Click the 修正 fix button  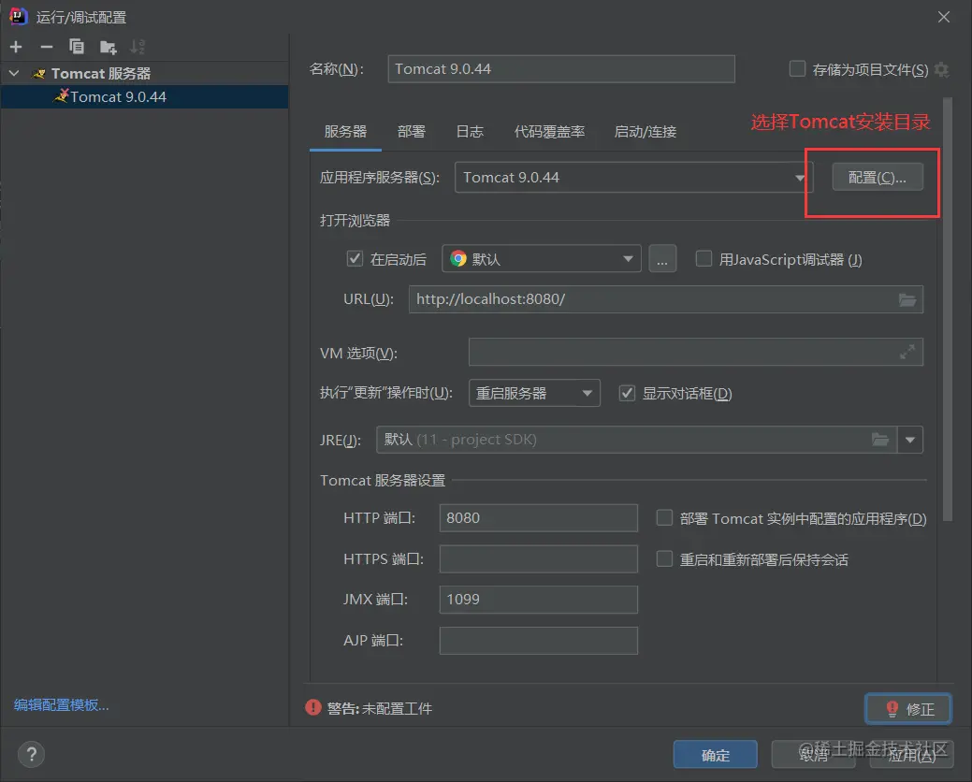908,709
